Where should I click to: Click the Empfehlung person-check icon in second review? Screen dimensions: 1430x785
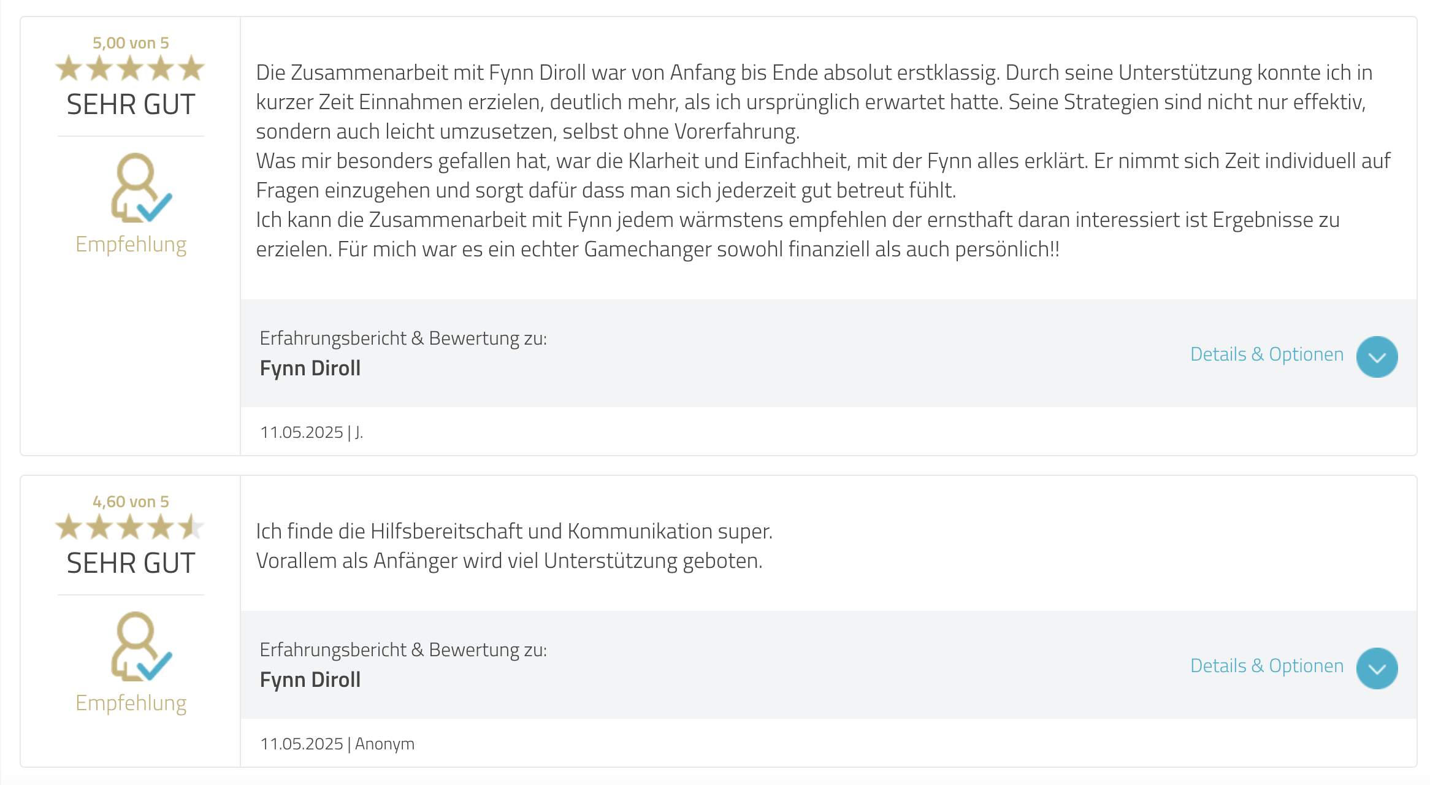(x=141, y=646)
